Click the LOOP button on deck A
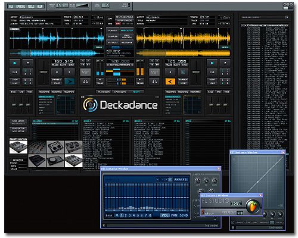Viewport: 298px width, 238px height. [15, 80]
